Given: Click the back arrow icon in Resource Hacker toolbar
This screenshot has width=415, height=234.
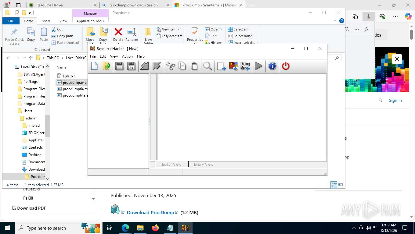Looking at the screenshot, I should (x=145, y=66).
